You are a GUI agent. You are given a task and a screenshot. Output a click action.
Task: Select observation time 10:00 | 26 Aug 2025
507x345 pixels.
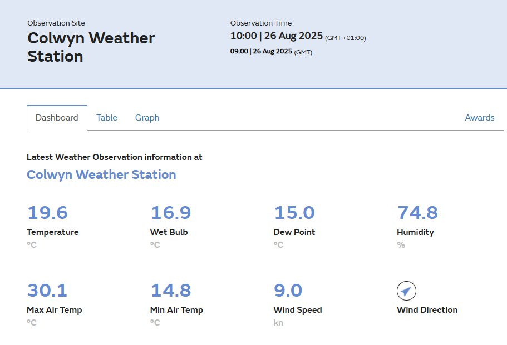point(277,36)
